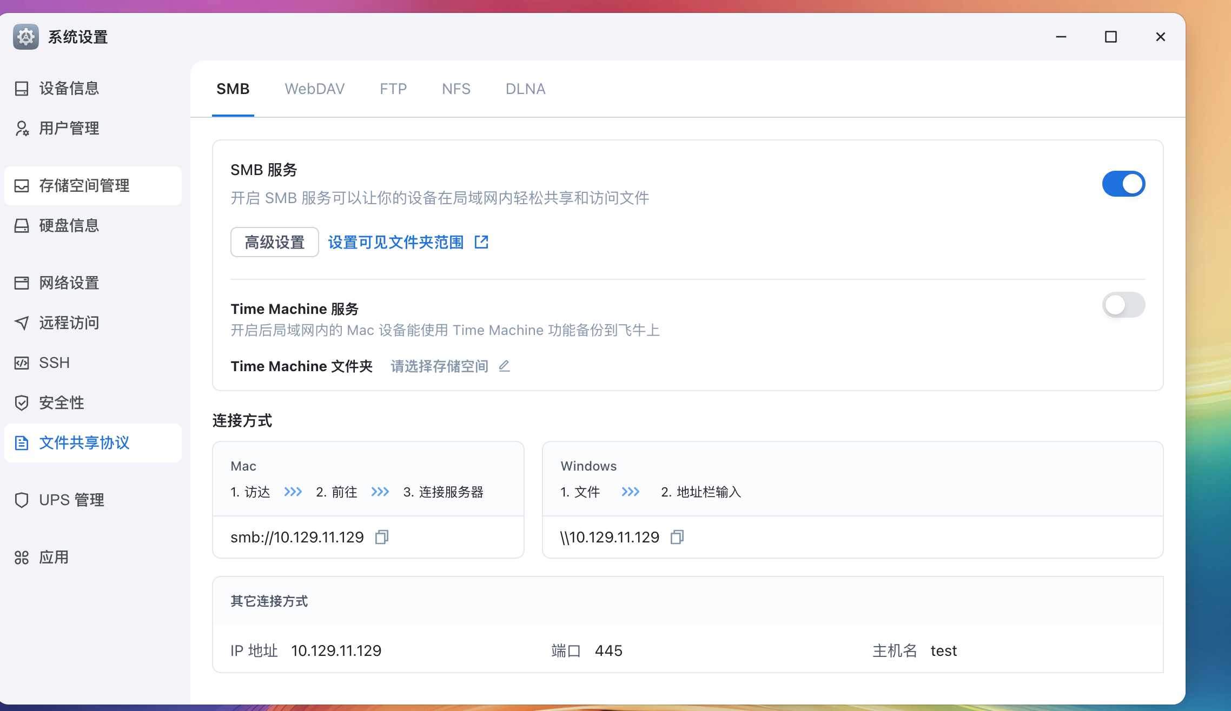Viewport: 1231px width, 711px height.
Task: Click the SSH terminal icon
Action: [x=22, y=363]
